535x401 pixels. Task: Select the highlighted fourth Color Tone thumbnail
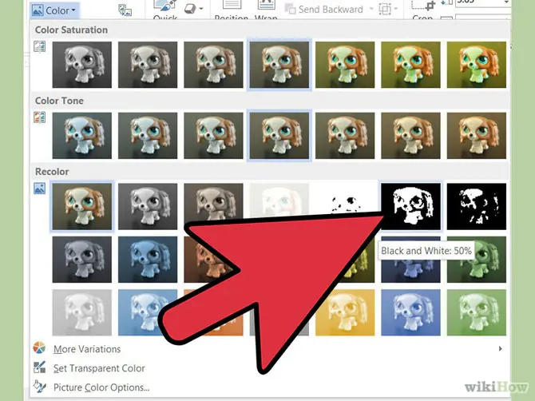point(279,136)
